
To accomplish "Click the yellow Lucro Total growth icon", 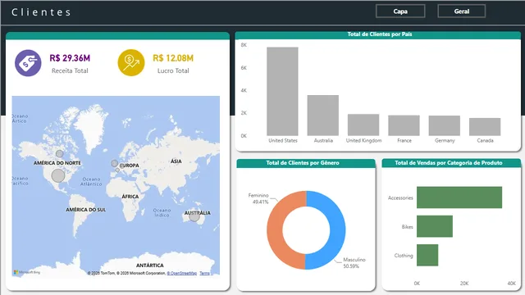I will pyautogui.click(x=131, y=63).
